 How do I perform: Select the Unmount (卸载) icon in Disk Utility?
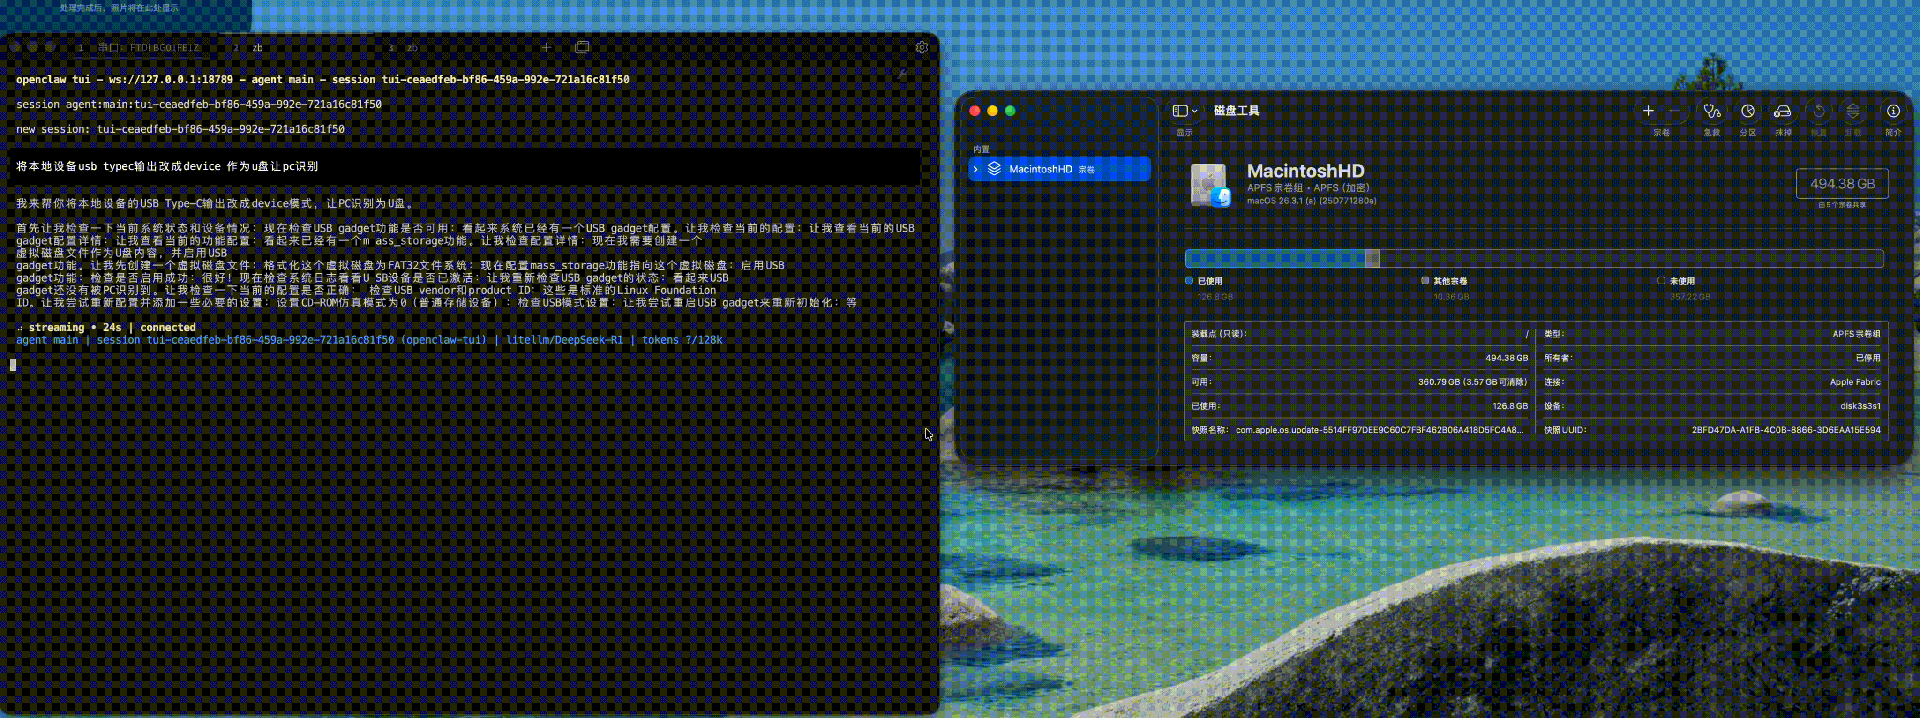[x=1853, y=111]
